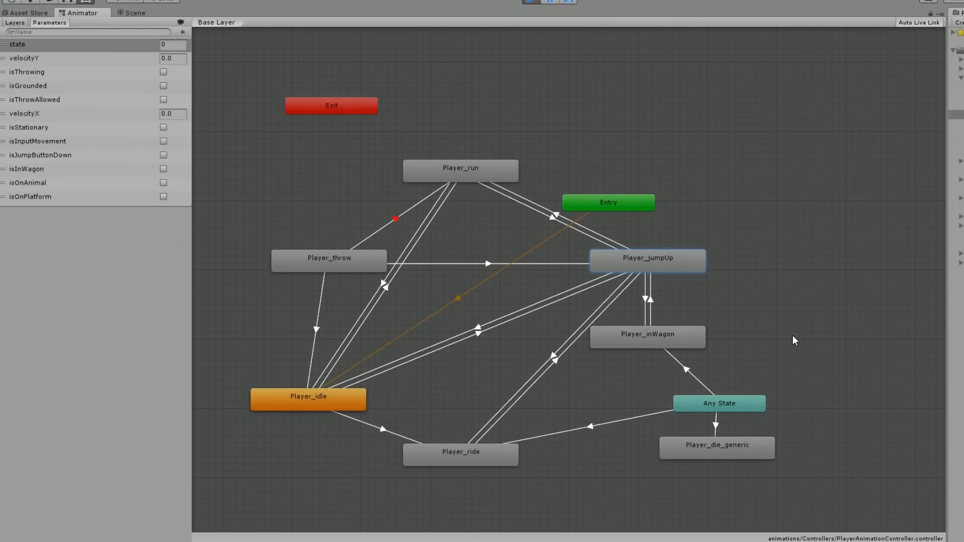Click the Animator window lock icon

[930, 14]
